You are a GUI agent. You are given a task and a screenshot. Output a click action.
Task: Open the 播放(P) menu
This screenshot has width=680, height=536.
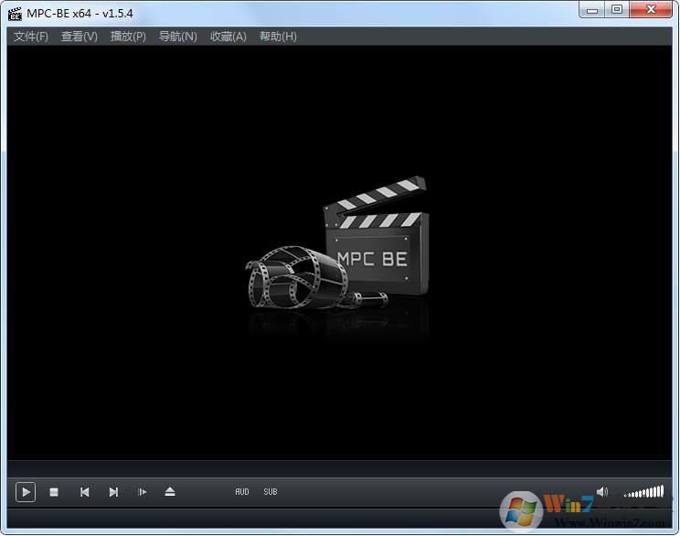[x=128, y=37]
